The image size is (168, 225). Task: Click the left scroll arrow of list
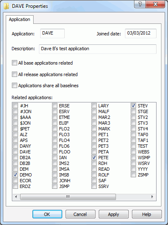point(16,197)
